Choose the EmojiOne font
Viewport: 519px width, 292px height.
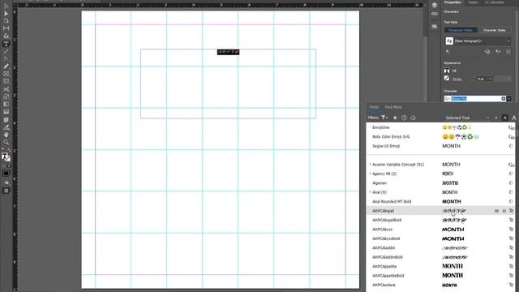(440, 127)
